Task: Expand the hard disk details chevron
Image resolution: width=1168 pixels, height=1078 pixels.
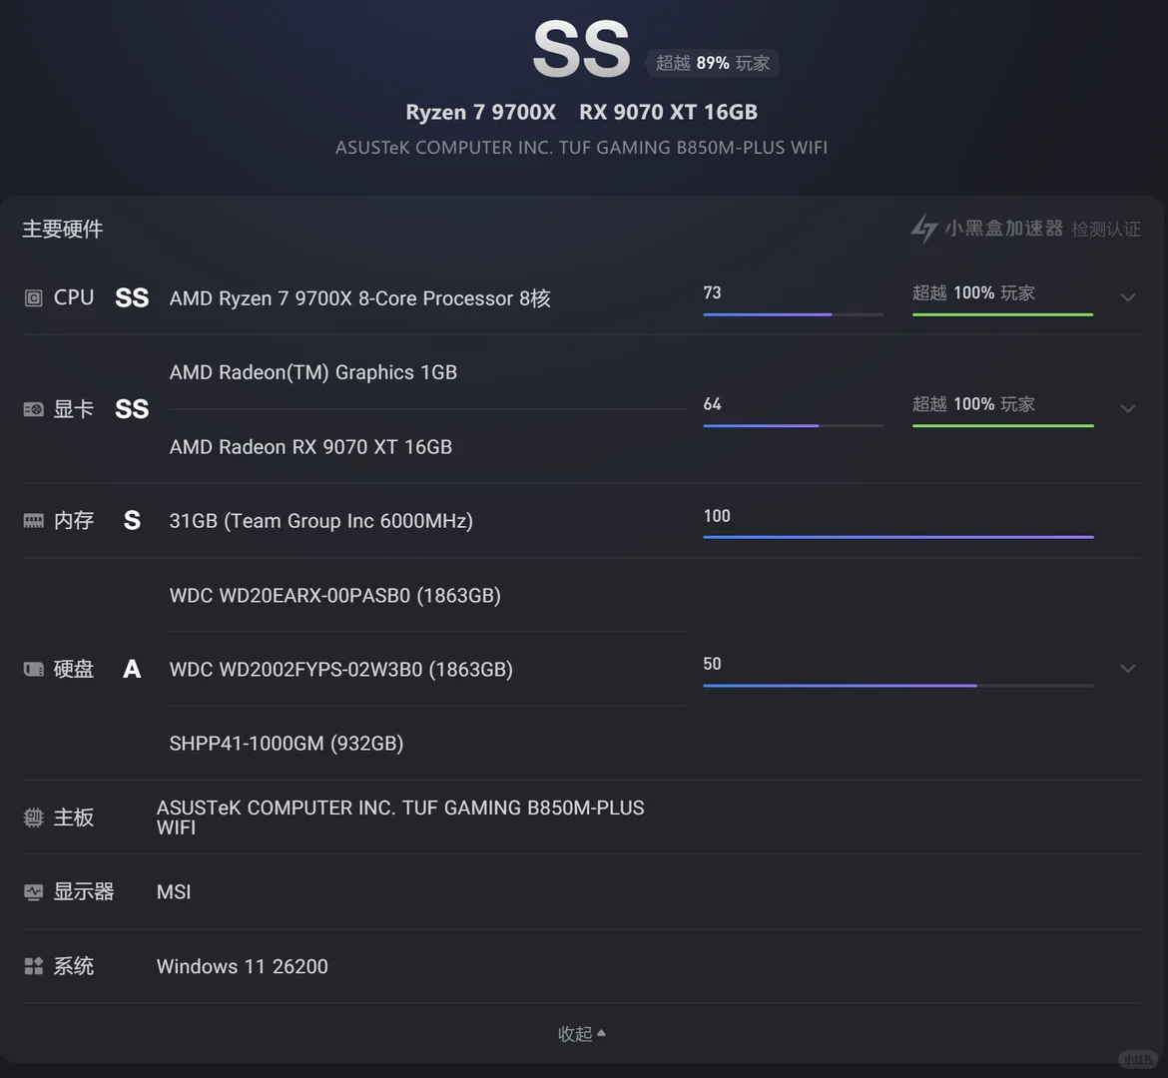Action: coord(1128,669)
